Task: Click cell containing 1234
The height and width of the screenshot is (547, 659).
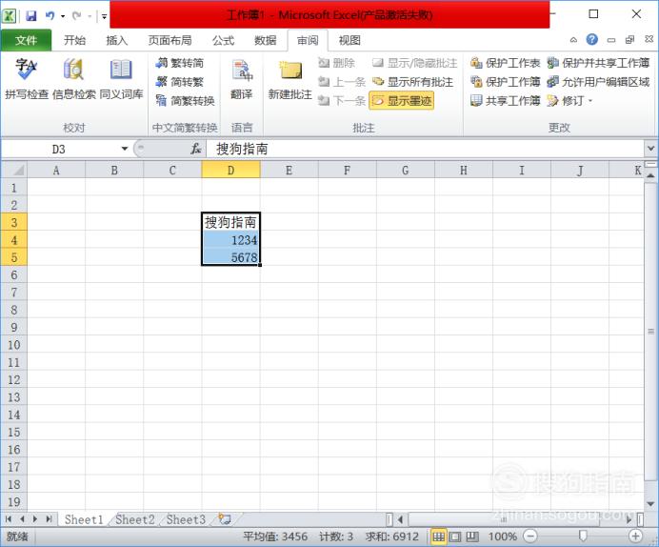Action: coord(230,239)
